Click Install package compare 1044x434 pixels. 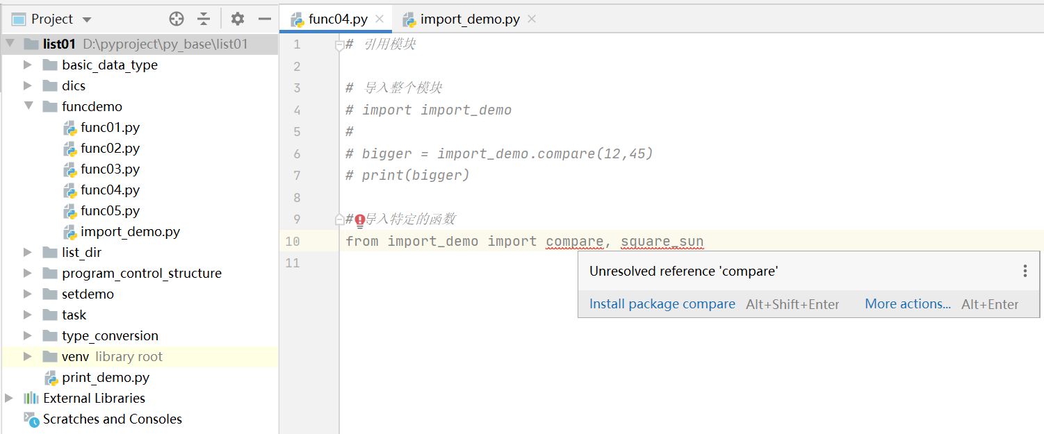661,303
